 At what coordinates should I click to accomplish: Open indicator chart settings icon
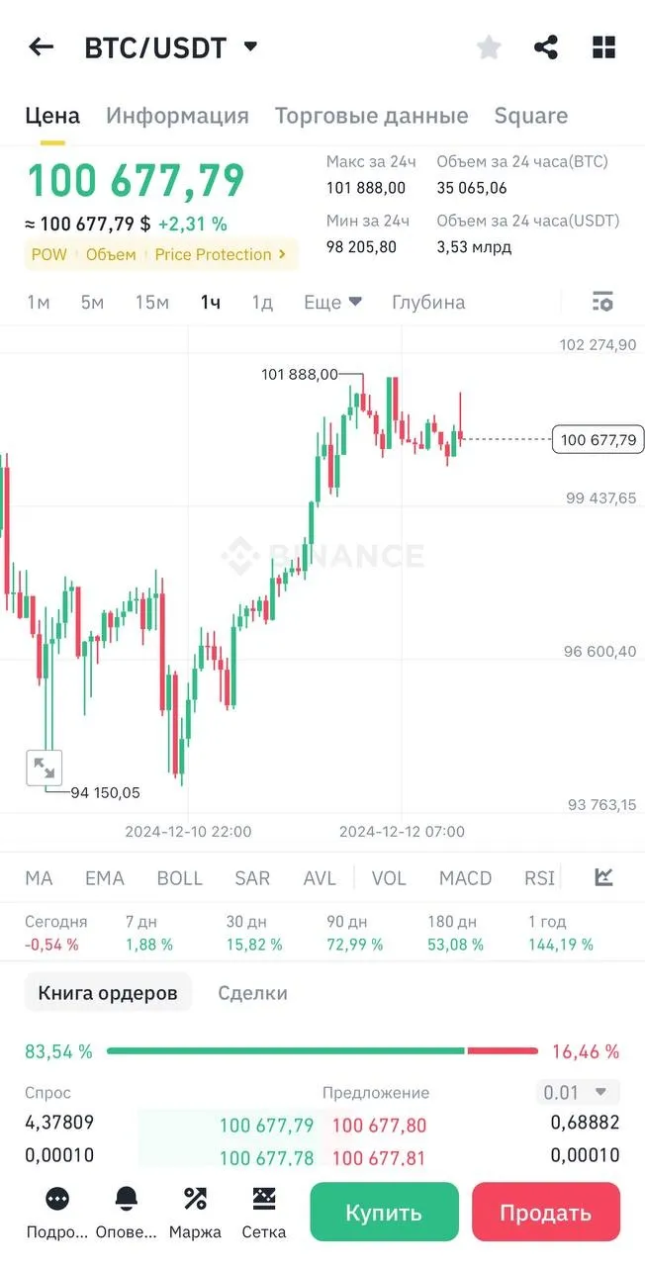[x=603, y=877]
